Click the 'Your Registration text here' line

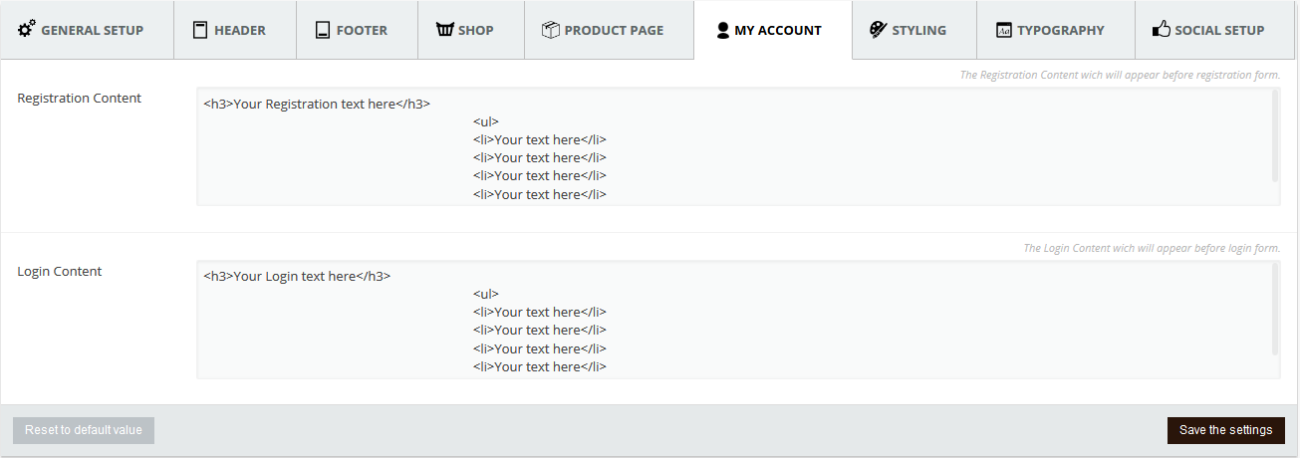coord(317,104)
